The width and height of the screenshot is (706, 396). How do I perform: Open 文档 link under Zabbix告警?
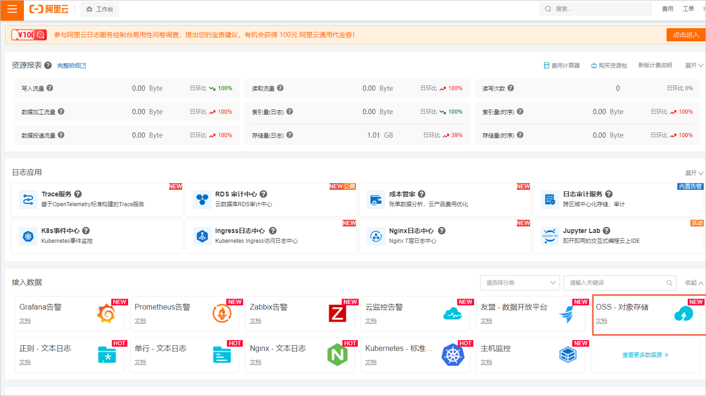(255, 321)
